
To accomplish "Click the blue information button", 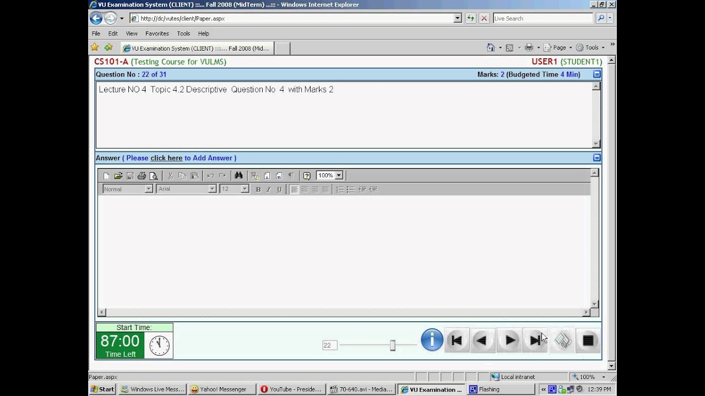I will 432,340.
